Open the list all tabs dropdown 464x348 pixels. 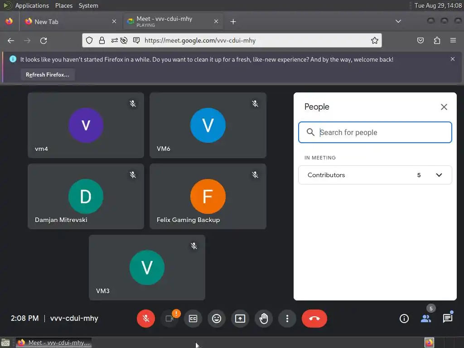(398, 21)
